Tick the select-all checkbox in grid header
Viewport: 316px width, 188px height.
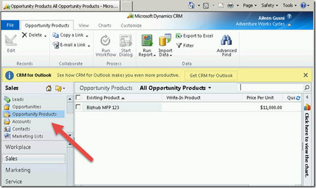[78, 97]
